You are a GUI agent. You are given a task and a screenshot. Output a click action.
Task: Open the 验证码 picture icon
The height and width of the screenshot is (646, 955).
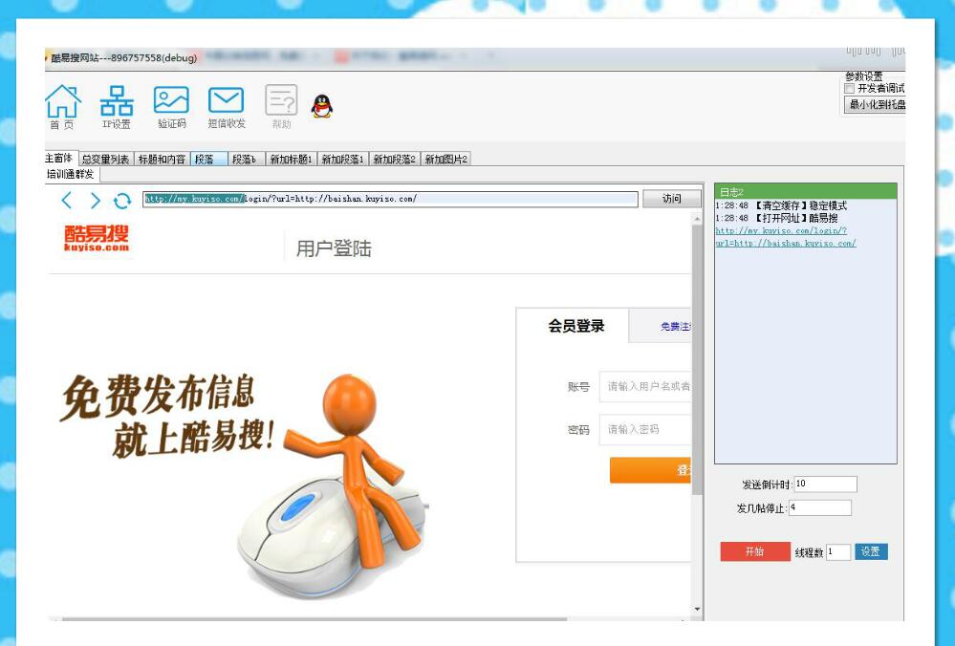171,107
